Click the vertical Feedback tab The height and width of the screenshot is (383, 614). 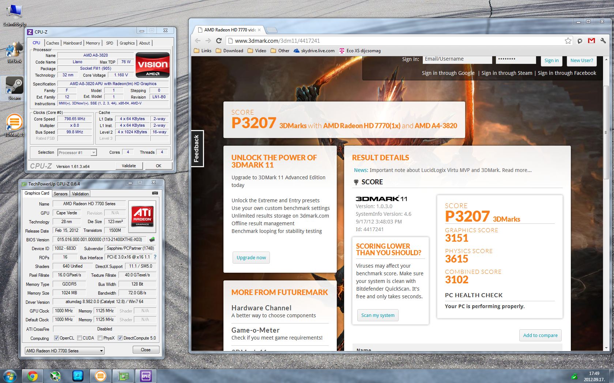point(197,149)
